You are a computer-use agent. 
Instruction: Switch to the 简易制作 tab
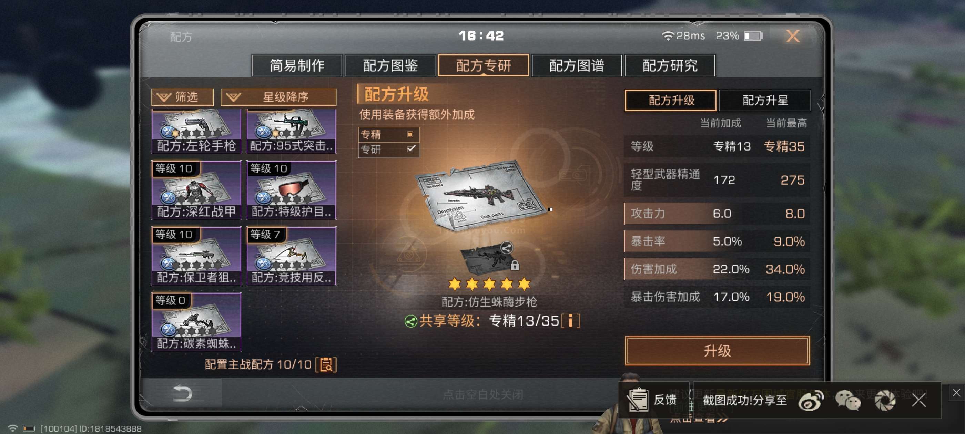click(297, 65)
